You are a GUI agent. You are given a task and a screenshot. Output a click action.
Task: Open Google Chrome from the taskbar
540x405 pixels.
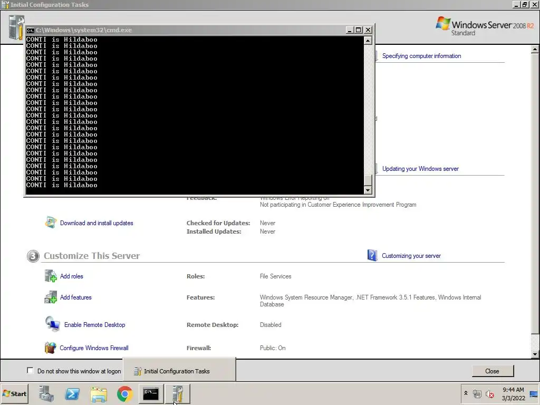[x=124, y=393]
